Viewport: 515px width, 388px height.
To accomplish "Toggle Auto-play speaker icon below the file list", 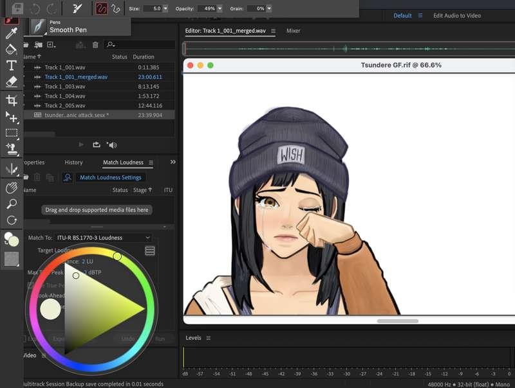I will [112, 145].
